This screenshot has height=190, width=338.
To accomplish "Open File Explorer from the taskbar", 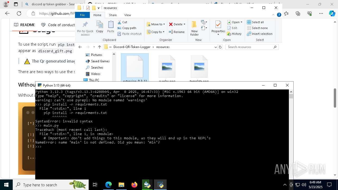I will [x=121, y=185].
